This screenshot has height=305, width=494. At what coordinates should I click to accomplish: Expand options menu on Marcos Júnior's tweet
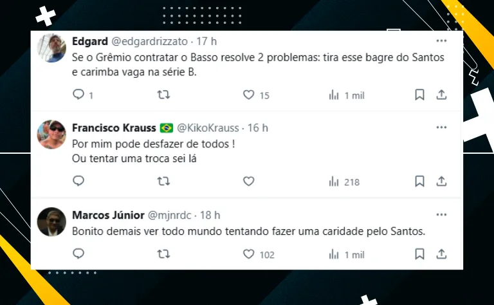(x=441, y=214)
